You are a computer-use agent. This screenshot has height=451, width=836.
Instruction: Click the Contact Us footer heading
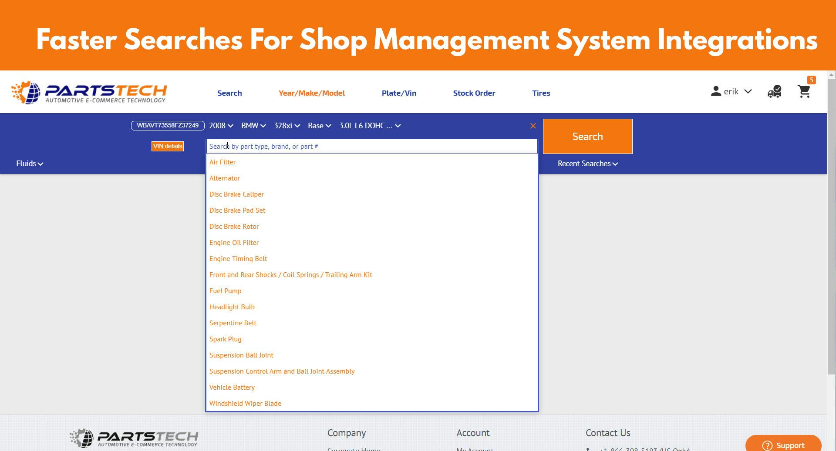pos(608,433)
